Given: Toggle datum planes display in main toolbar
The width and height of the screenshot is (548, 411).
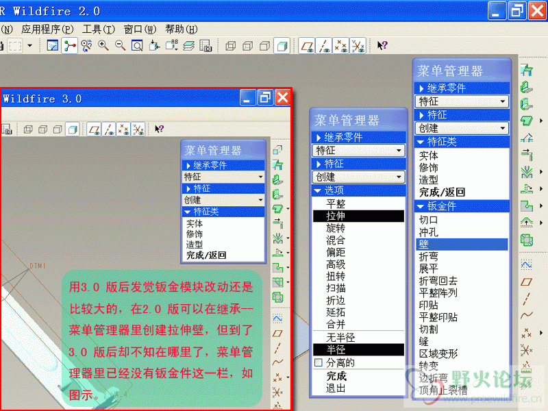Looking at the screenshot, I should pos(307,45).
